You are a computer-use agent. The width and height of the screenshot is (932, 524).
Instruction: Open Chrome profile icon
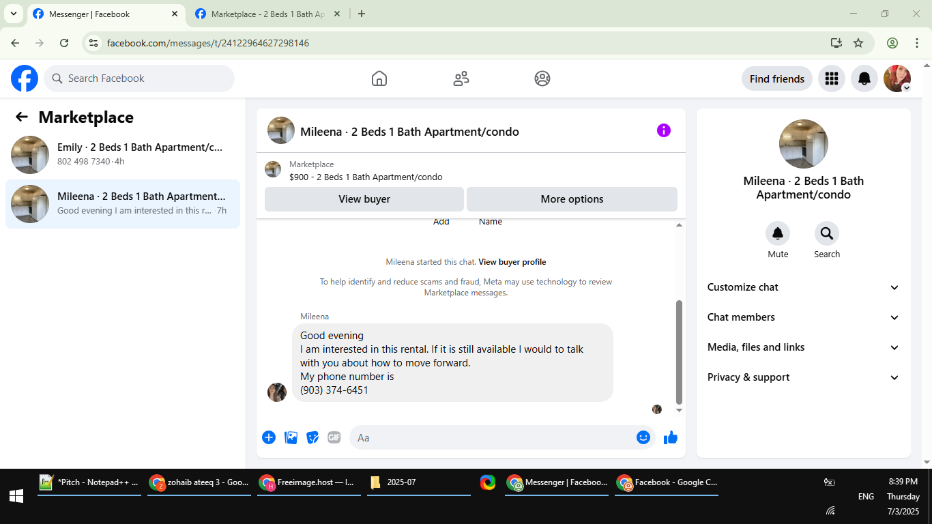892,43
